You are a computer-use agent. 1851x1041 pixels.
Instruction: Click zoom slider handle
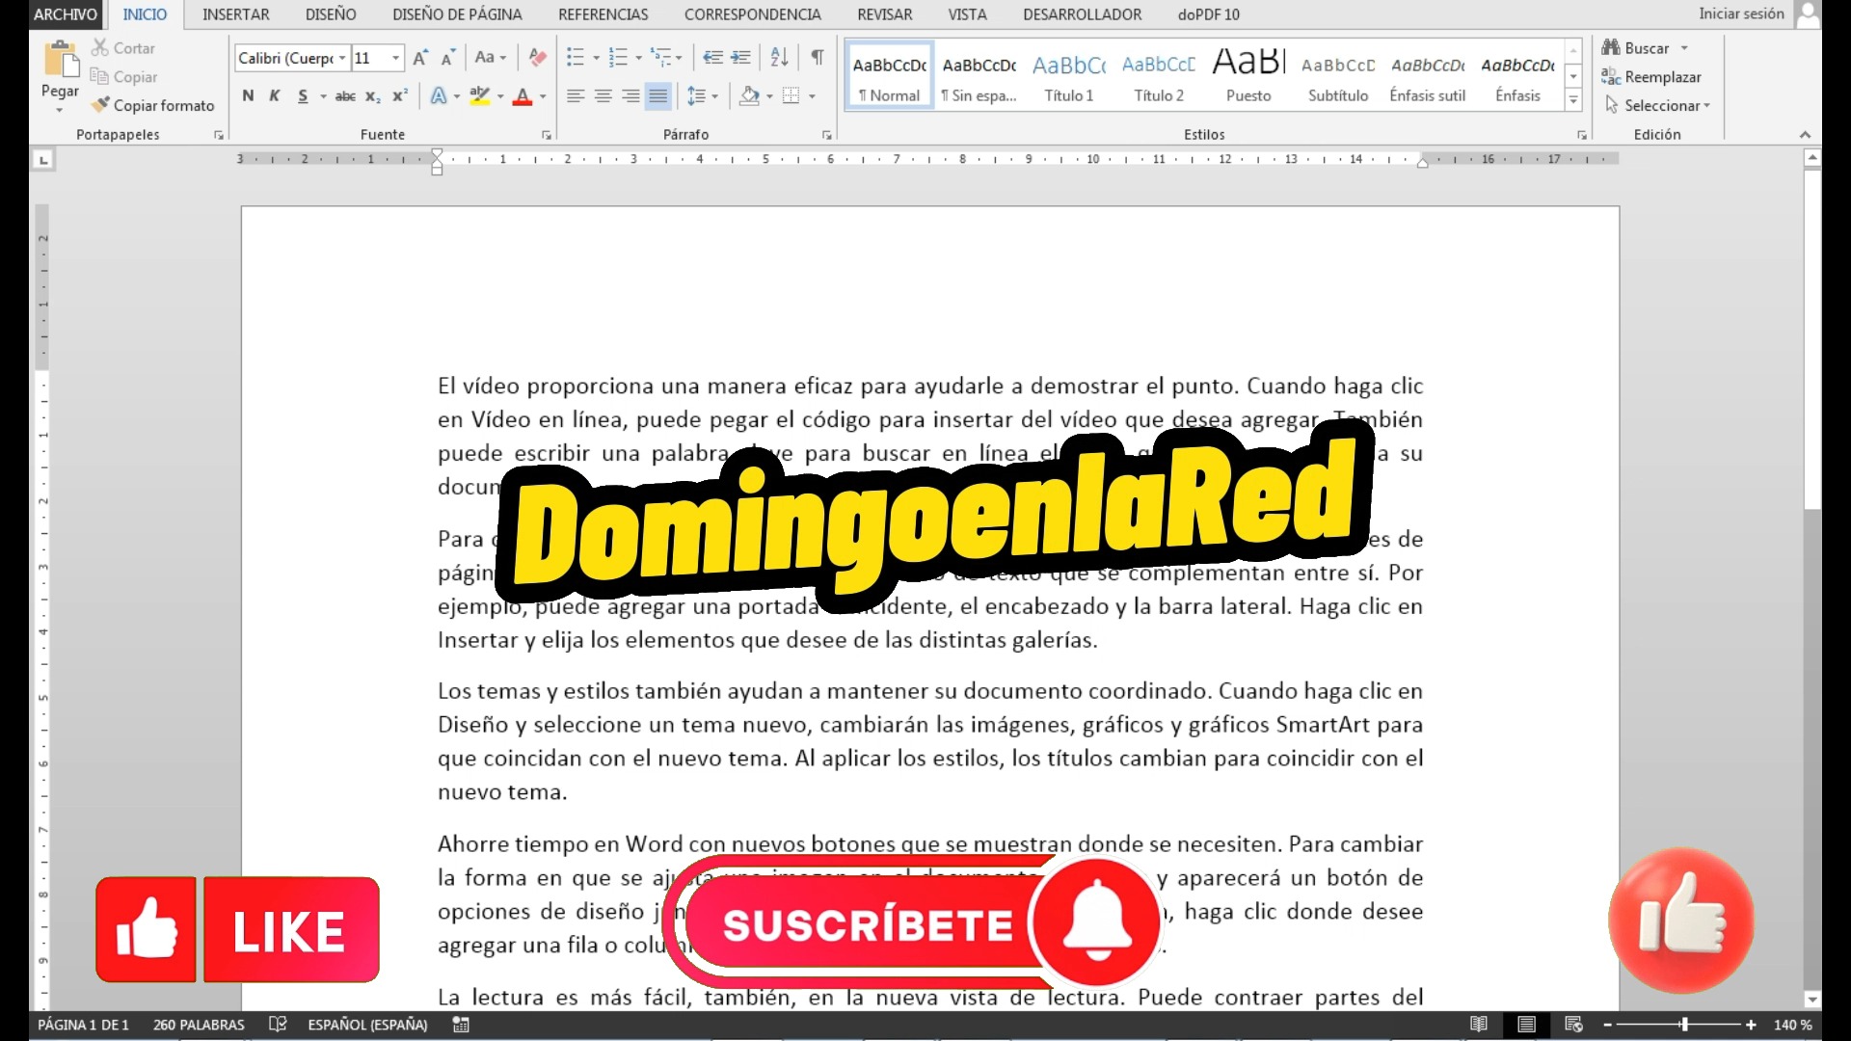pyautogui.click(x=1684, y=1025)
